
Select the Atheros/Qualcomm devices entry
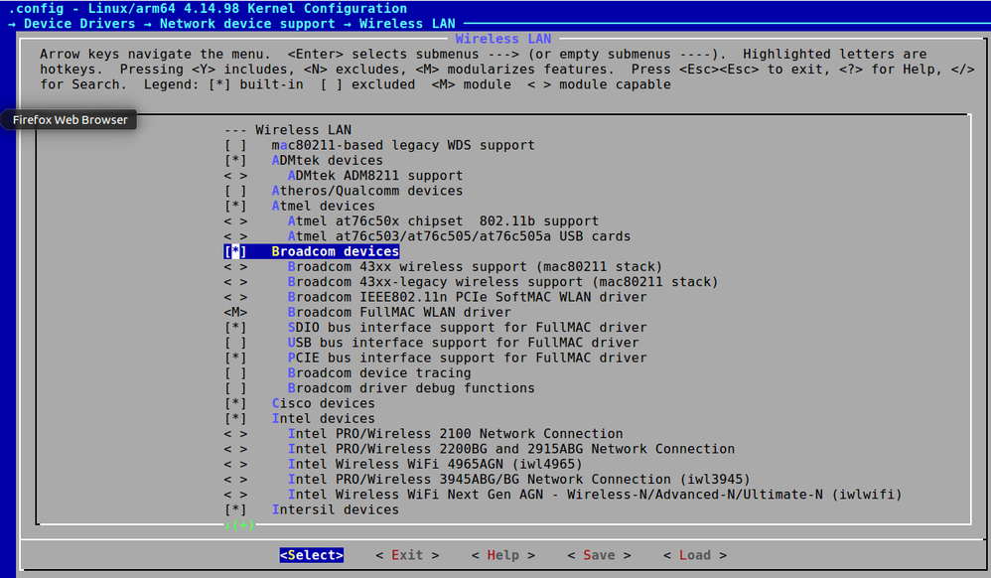point(367,191)
